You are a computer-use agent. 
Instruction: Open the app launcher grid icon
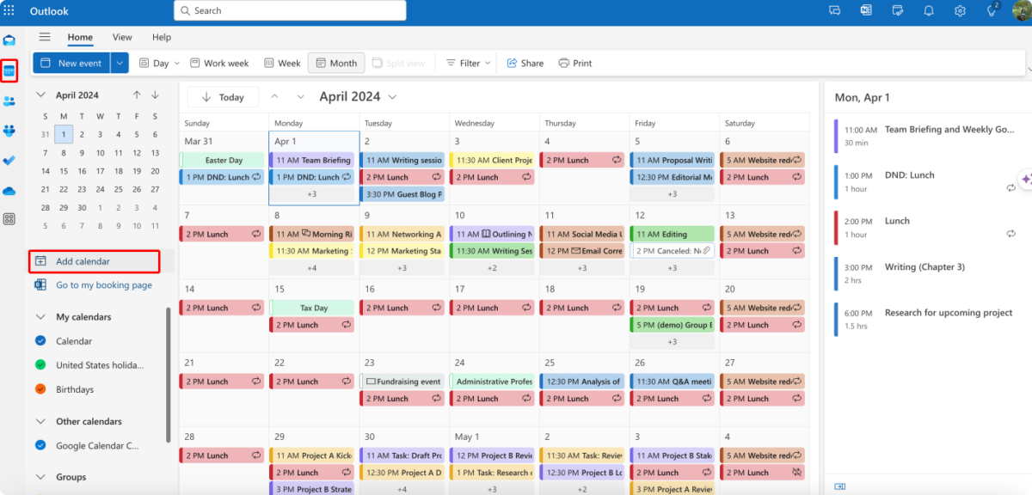pos(9,10)
